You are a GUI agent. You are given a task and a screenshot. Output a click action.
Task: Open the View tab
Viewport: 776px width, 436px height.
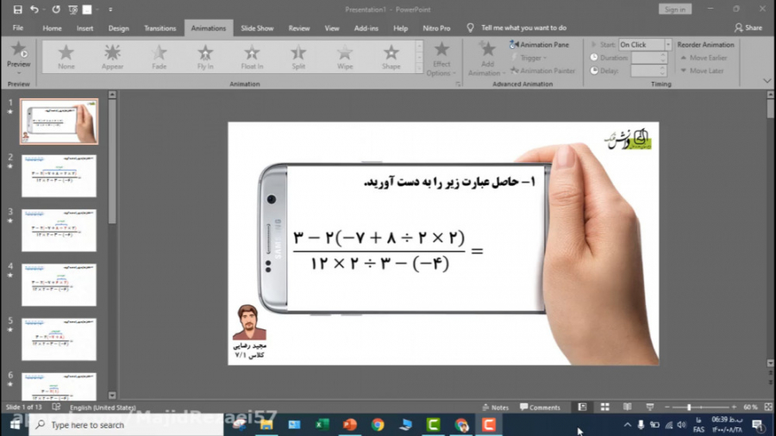pyautogui.click(x=332, y=28)
